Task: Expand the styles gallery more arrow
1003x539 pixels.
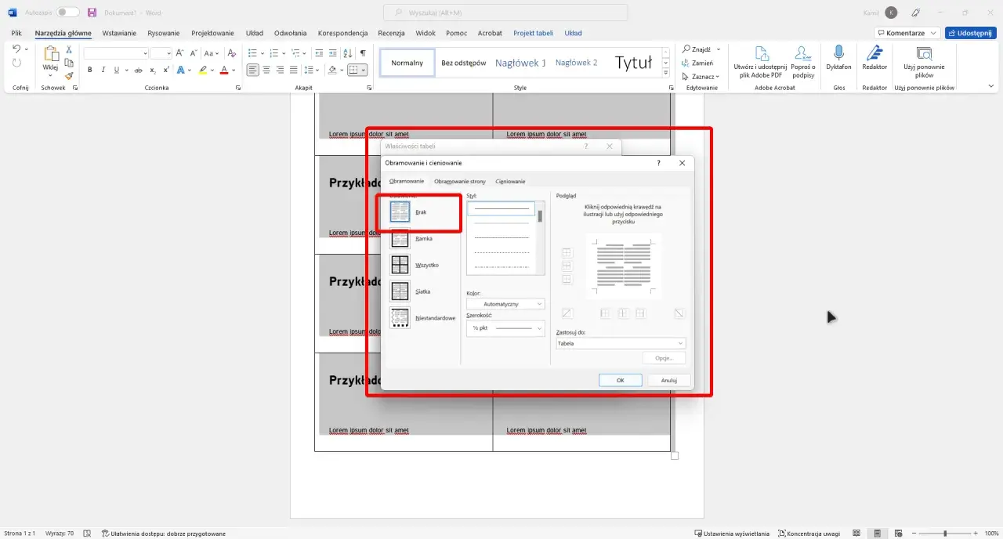Action: [x=667, y=72]
